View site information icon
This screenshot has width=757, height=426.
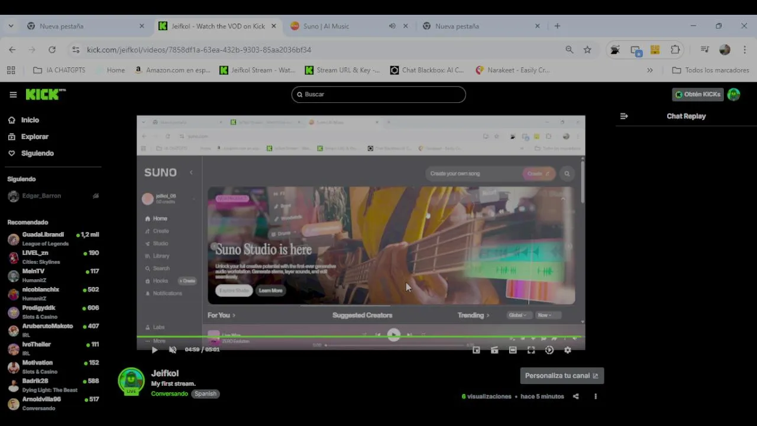(75, 50)
